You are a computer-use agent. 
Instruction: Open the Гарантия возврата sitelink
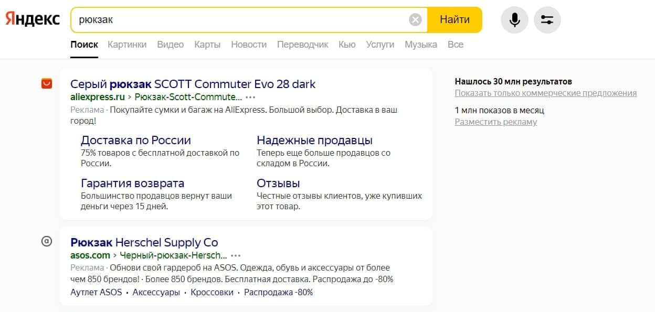(133, 183)
